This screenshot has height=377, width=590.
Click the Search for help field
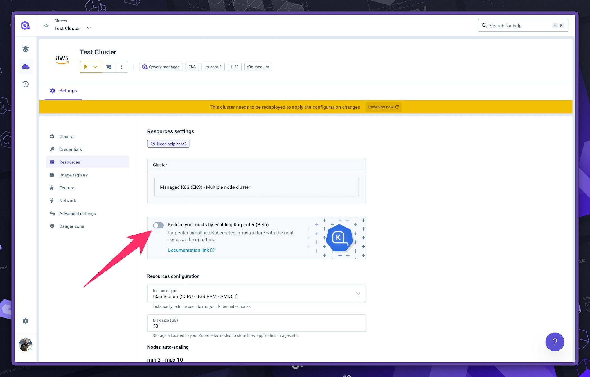(523, 26)
